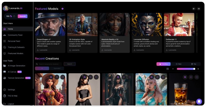Click the grid layout view icon
Image resolution: width=206 pixels, height=107 pixels.
click(167, 69)
